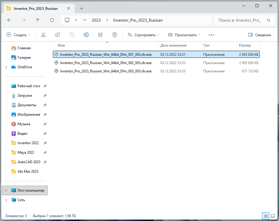Open the Загрузки folder in sidebar

click(x=25, y=96)
